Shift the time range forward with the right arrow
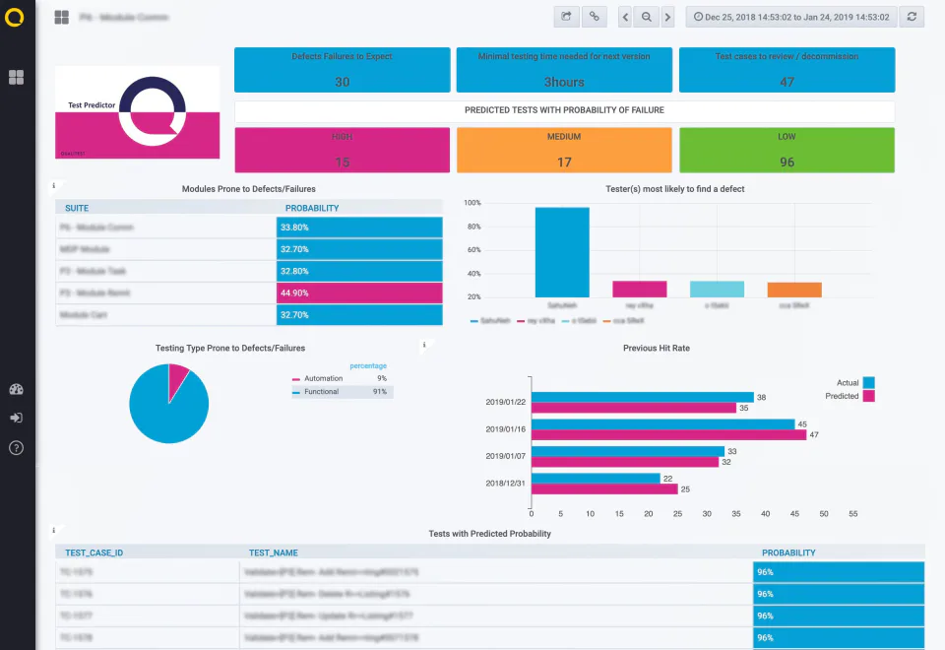This screenshot has width=945, height=650. tap(667, 17)
